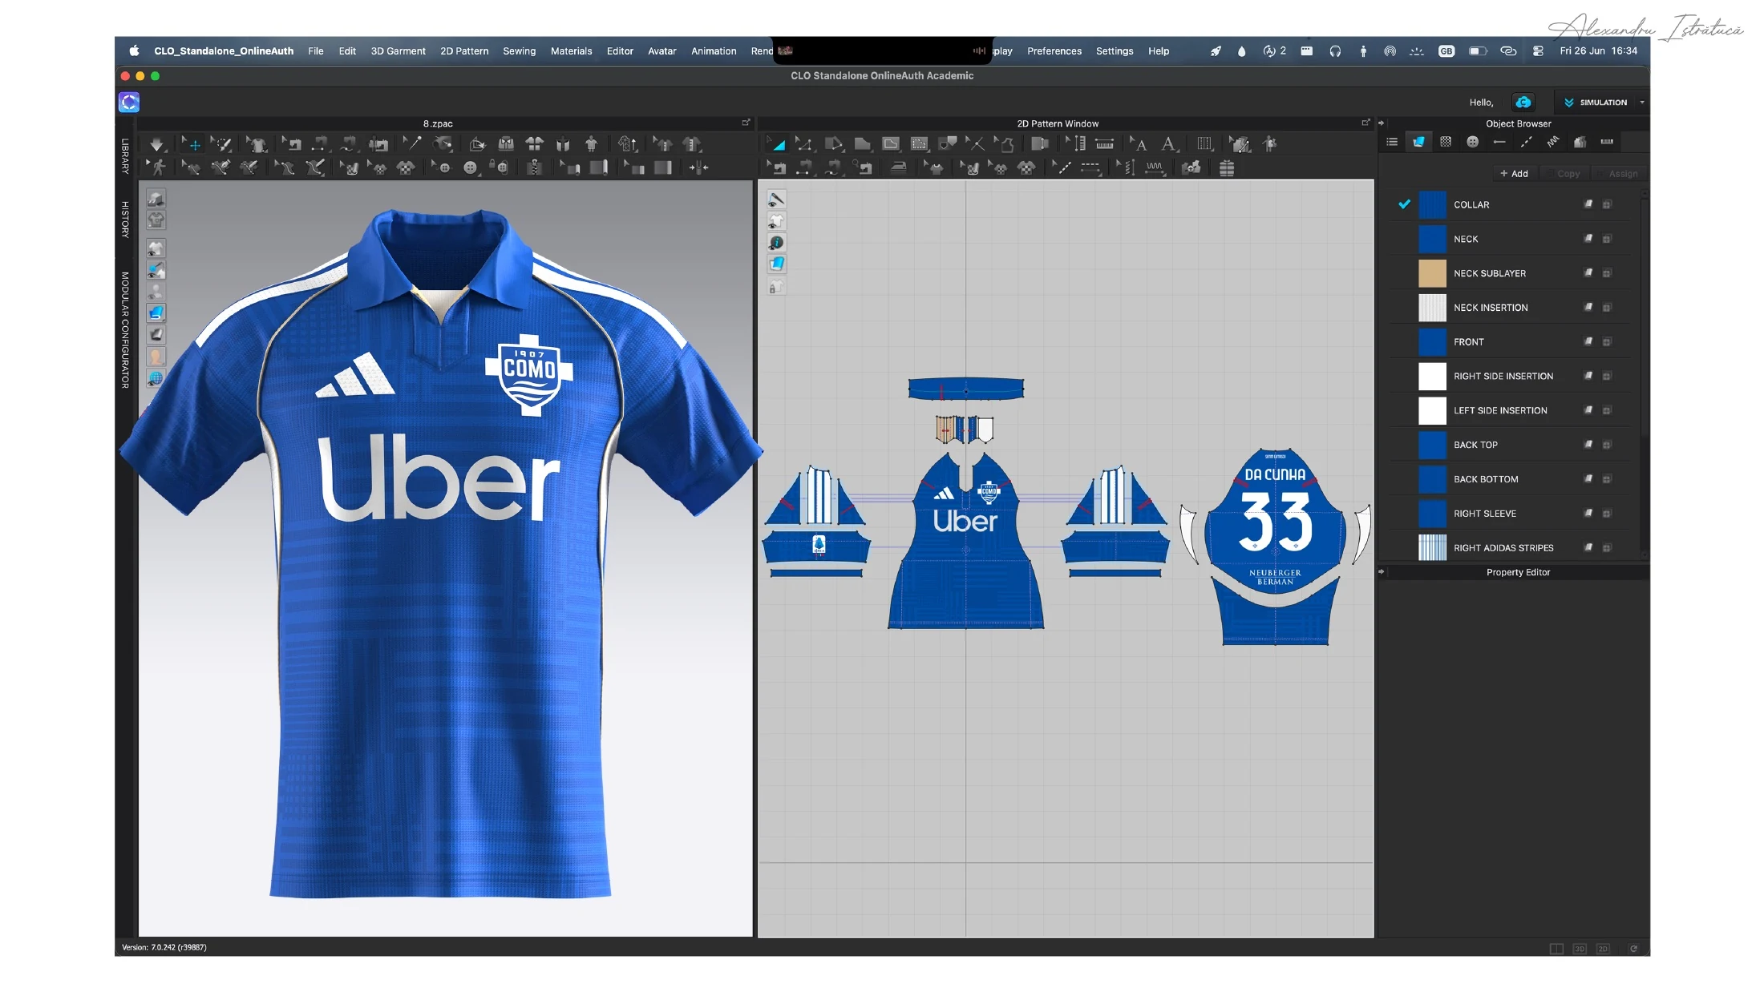Pop out the 8.zpac 3D window

pyautogui.click(x=746, y=123)
